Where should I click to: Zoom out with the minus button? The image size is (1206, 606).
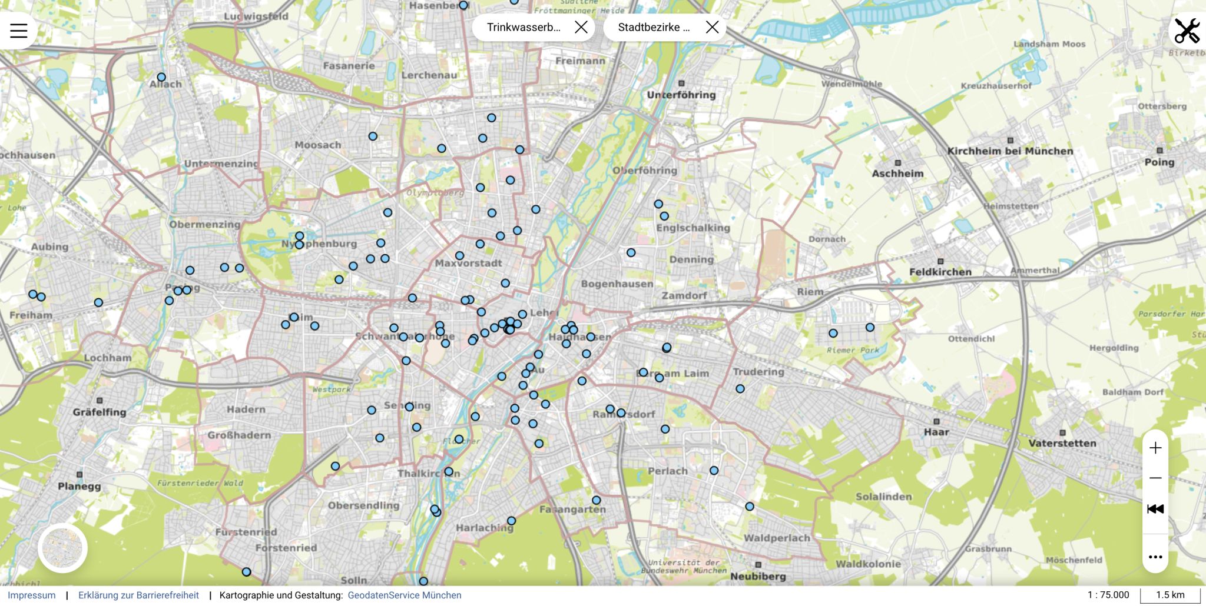click(1155, 478)
